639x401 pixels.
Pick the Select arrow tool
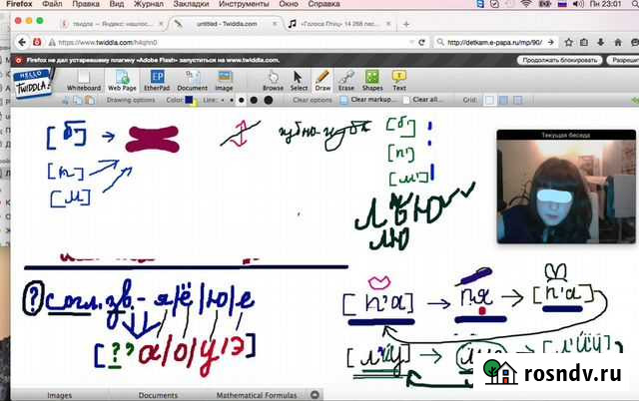coord(299,80)
